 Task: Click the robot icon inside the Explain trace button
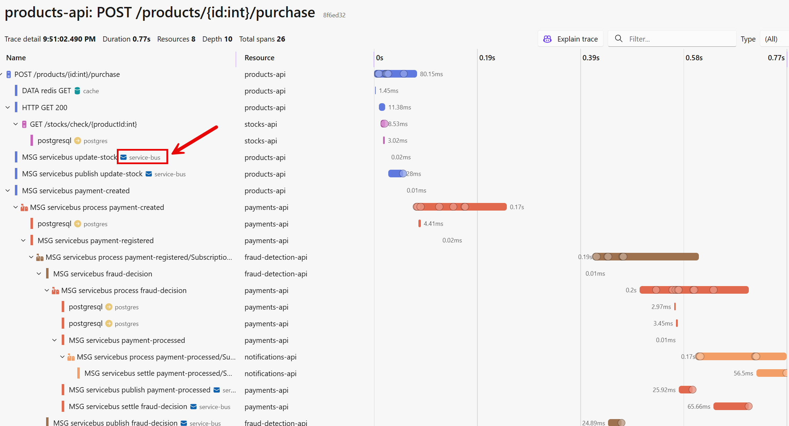547,39
